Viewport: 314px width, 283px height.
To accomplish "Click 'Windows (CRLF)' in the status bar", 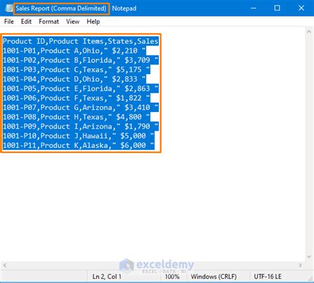I will point(214,276).
